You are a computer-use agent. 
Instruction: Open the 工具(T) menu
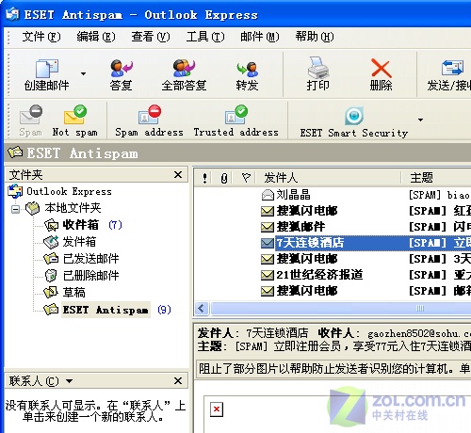tap(205, 37)
